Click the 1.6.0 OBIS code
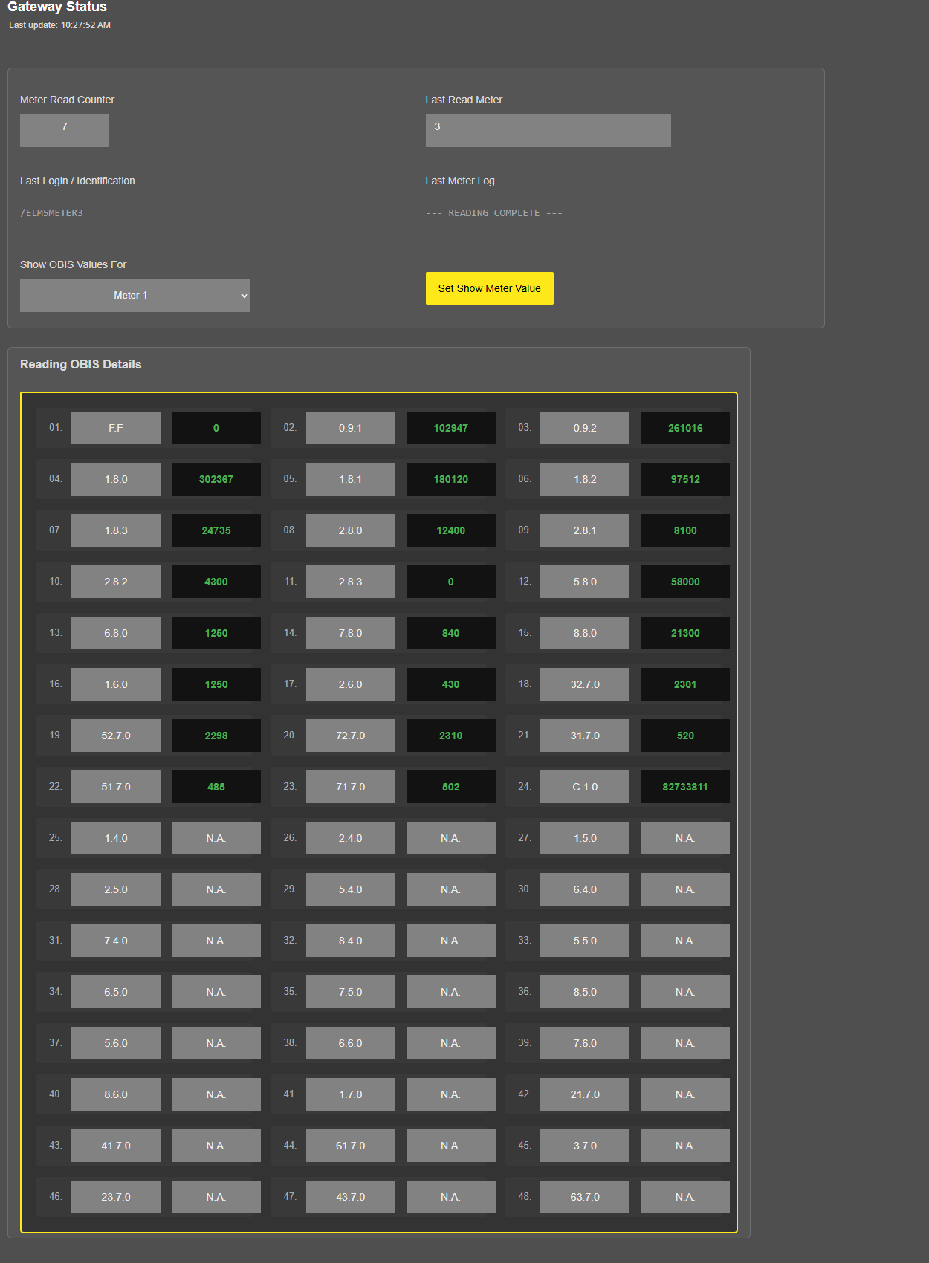The width and height of the screenshot is (929, 1263). point(116,684)
